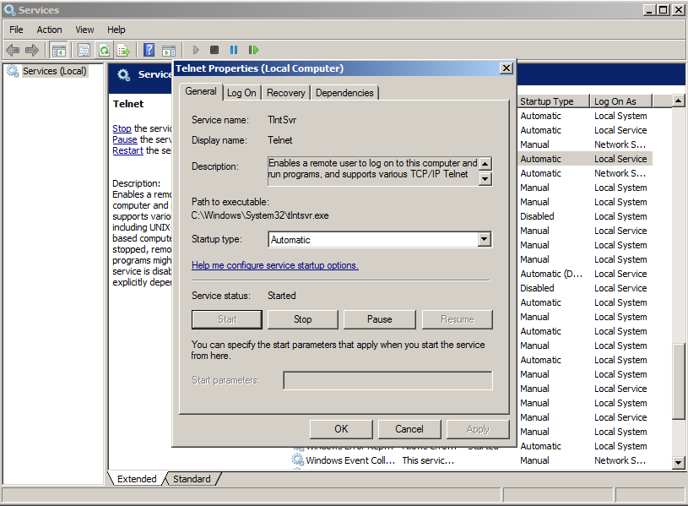
Task: Switch to the Log On tab
Action: (x=241, y=93)
